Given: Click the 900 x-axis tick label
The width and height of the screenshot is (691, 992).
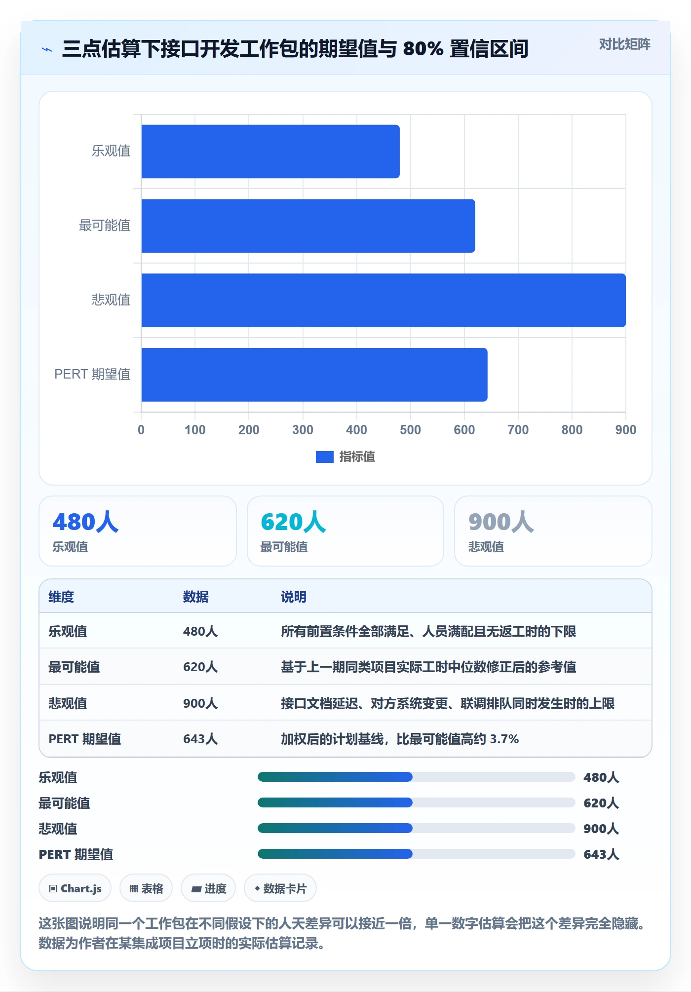Looking at the screenshot, I should pos(626,430).
